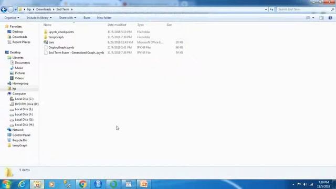Open Recycle Bin from sidebar
Image resolution: width=336 pixels, height=189 pixels.
click(x=20, y=140)
